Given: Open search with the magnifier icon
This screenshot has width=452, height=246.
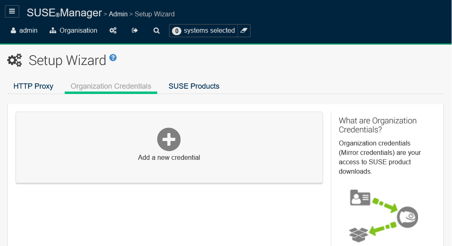Looking at the screenshot, I should tap(156, 31).
